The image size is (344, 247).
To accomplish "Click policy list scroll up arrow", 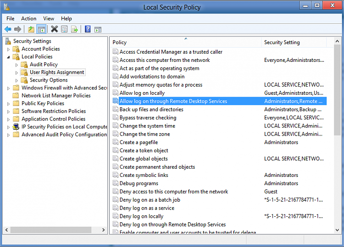I will (337, 41).
